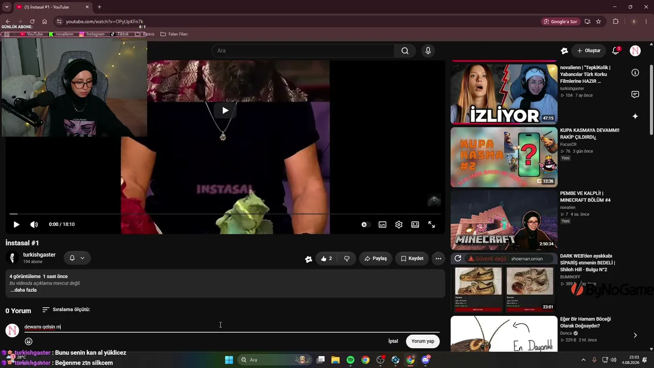Viewport: 654px width, 368px height.
Task: Go to the browser home page
Action: pyautogui.click(x=44, y=21)
